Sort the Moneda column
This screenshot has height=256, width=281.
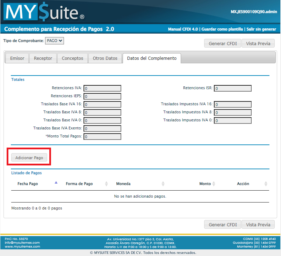[x=163, y=184]
